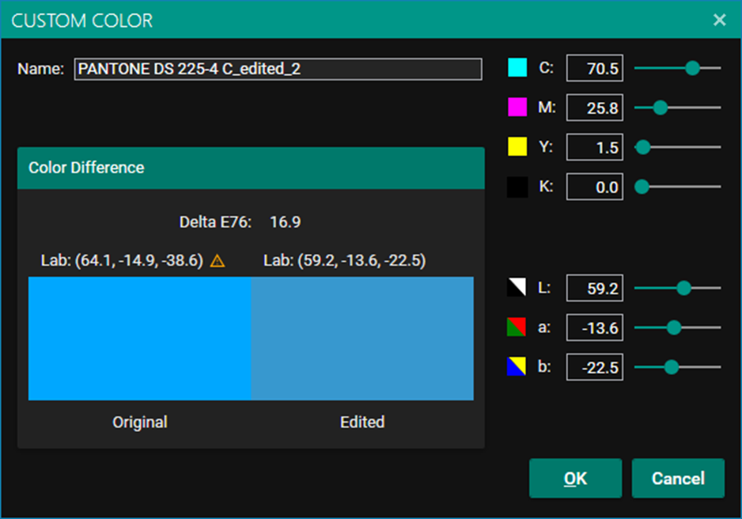Click the Name text field

coord(278,69)
